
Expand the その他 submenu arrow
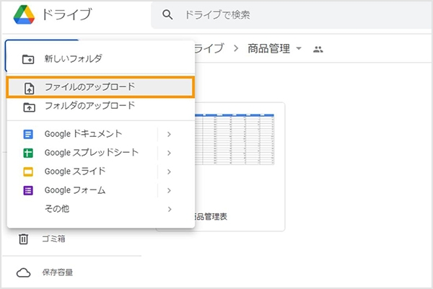[169, 209]
